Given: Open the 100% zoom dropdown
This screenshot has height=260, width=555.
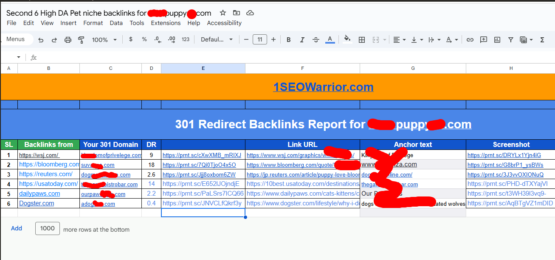Looking at the screenshot, I should coord(104,40).
